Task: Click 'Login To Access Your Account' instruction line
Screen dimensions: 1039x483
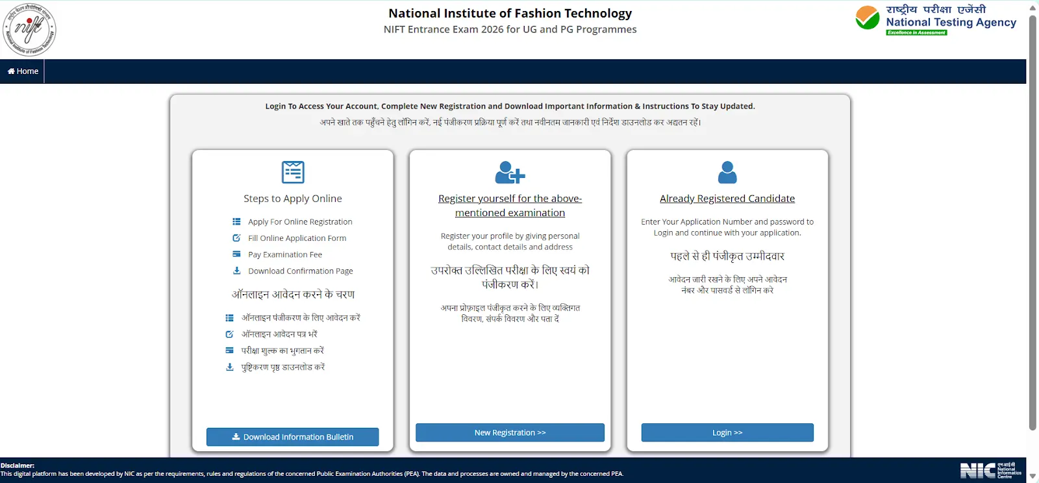Action: (510, 106)
